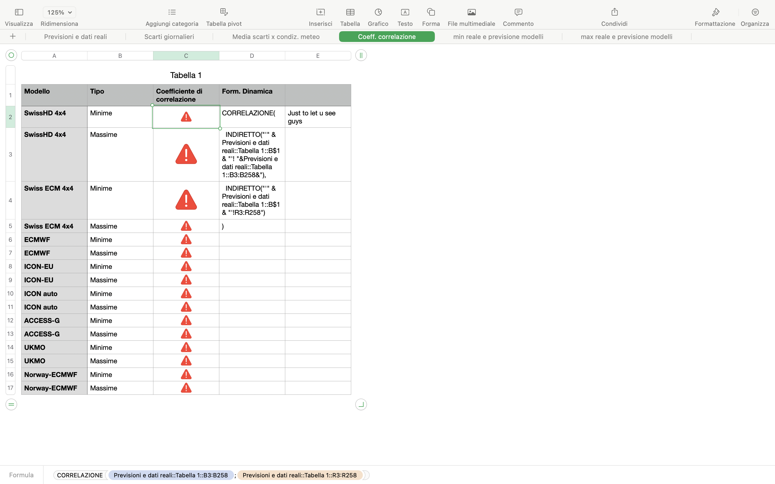The image size is (775, 484).
Task: Open the File multimediale icon
Action: coord(471,12)
